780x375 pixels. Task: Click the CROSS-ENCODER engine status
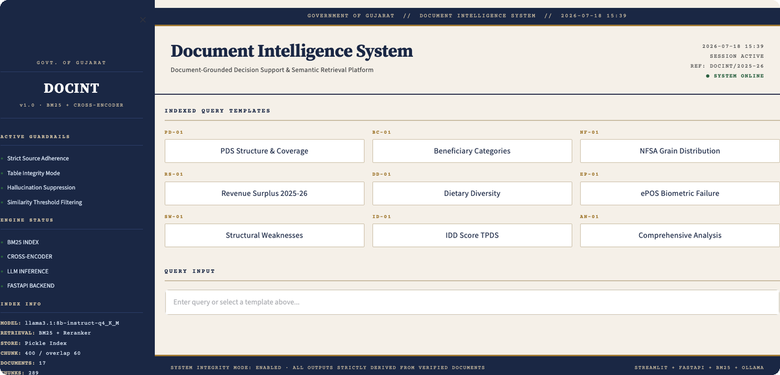[x=30, y=256]
